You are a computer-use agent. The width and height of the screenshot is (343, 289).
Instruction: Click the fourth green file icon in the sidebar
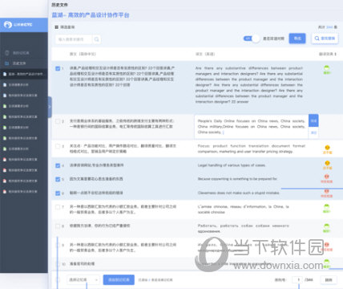pos(5,138)
